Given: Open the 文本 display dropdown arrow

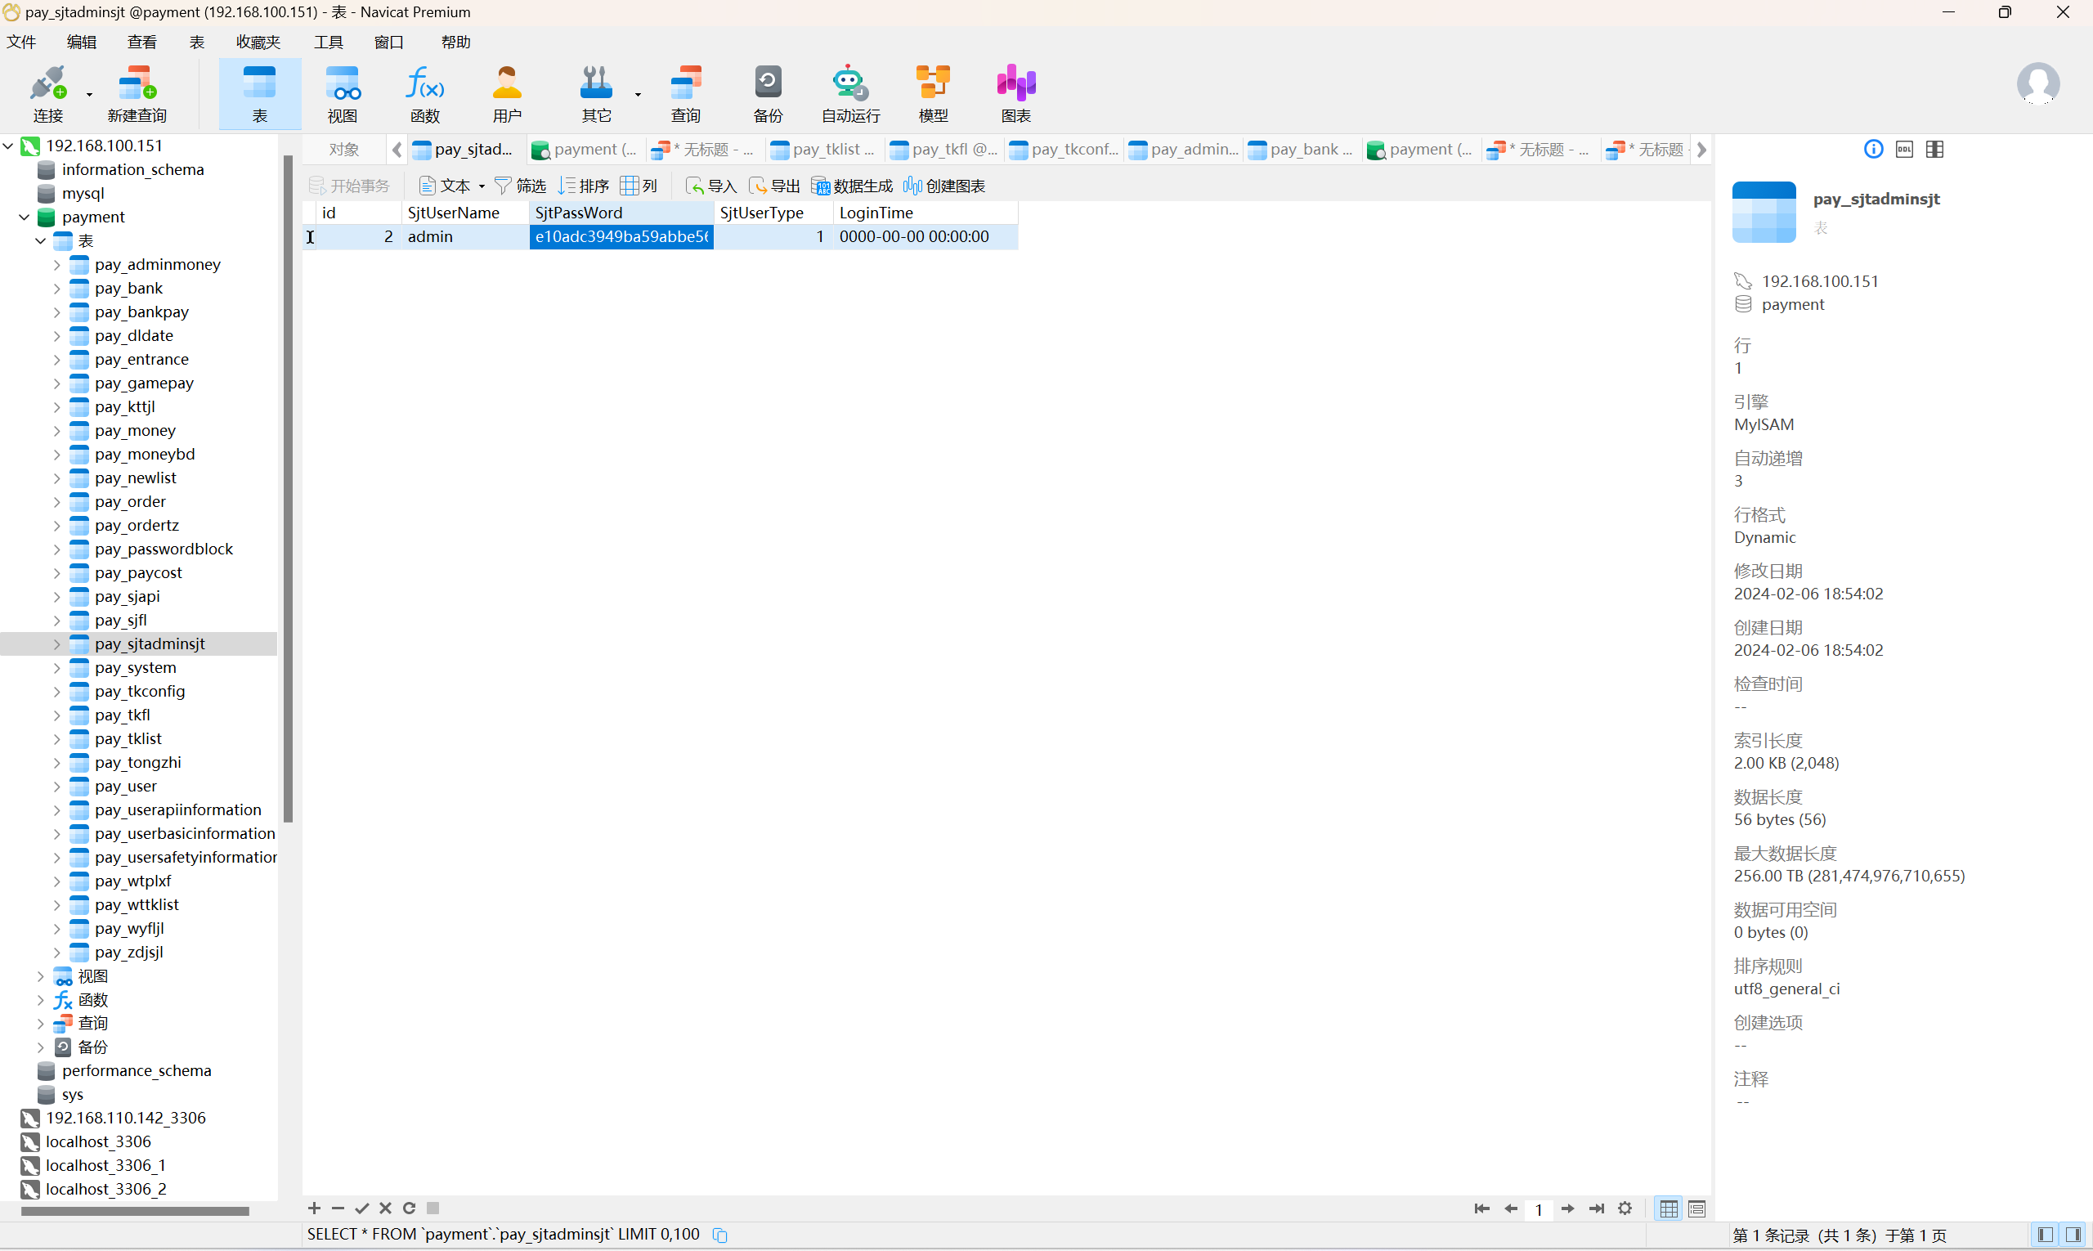Looking at the screenshot, I should [x=482, y=186].
